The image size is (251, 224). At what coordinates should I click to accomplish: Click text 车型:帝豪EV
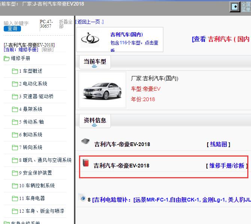click(x=146, y=89)
